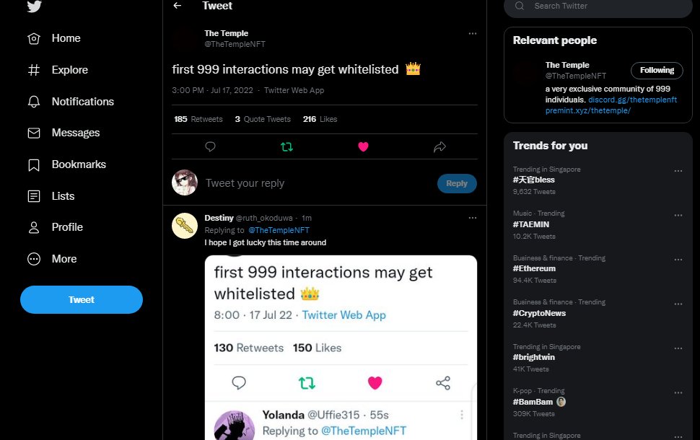Unlike the tweet with the pink heart
The image size is (700, 440).
(364, 146)
